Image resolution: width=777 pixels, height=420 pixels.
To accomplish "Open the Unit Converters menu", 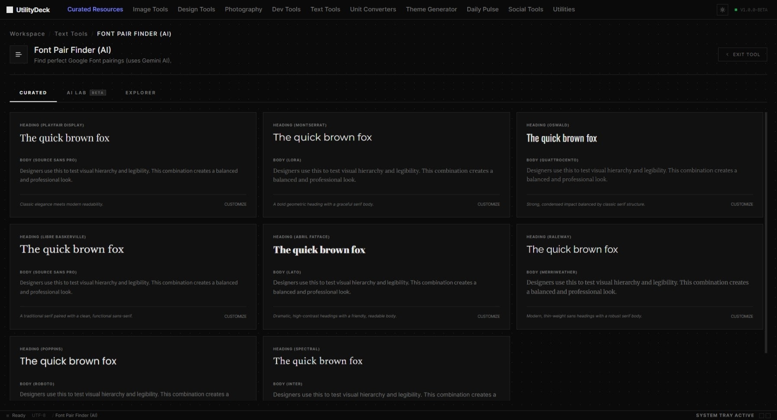I will click(x=372, y=9).
